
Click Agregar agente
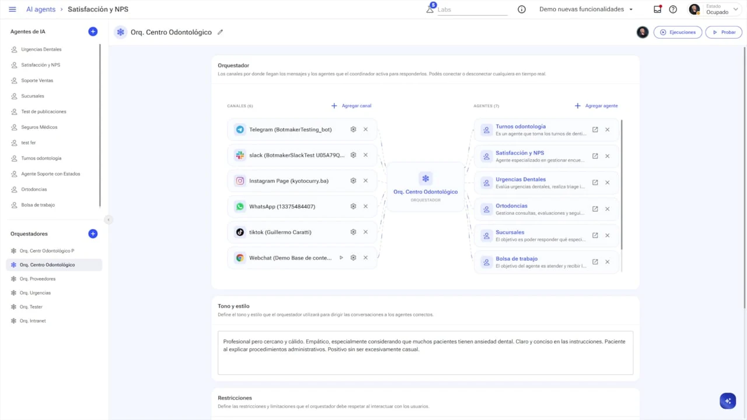(596, 106)
